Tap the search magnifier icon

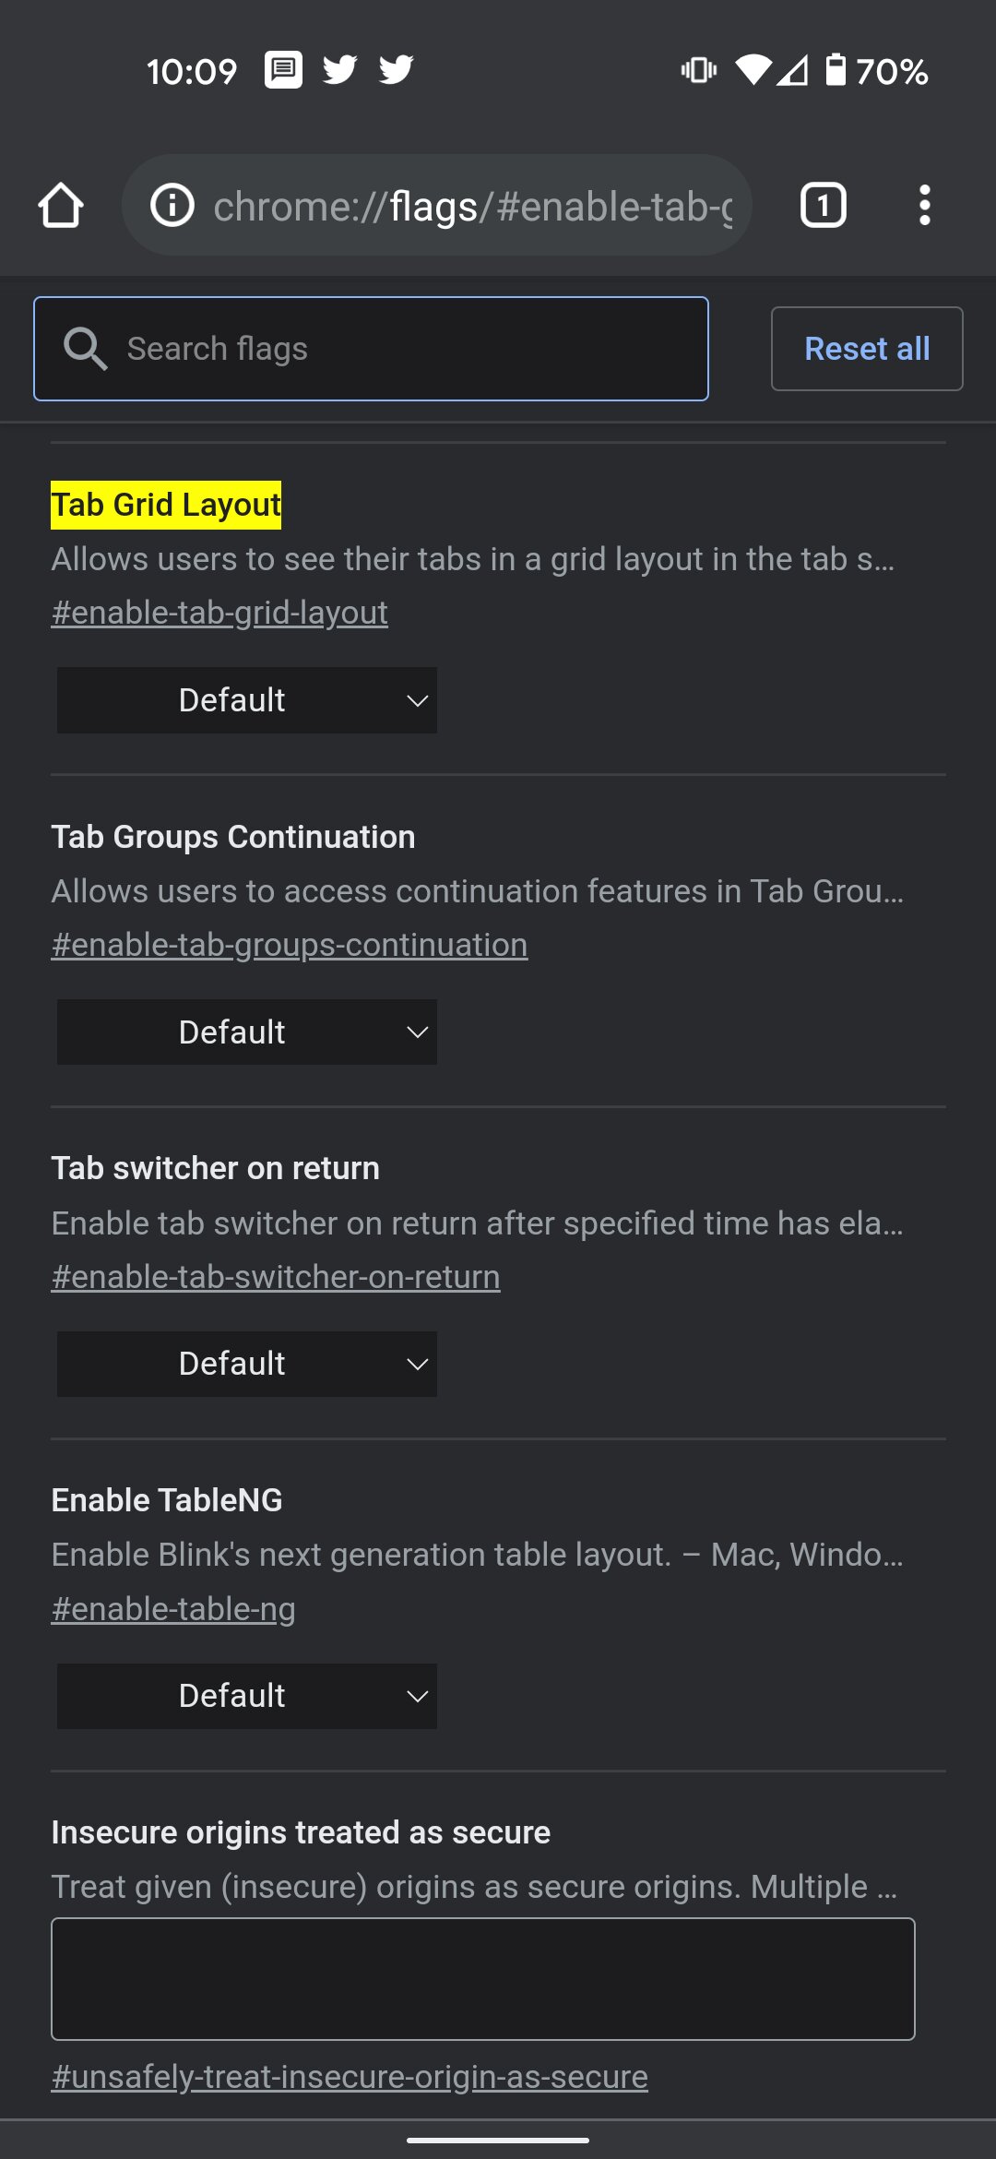[x=85, y=349]
